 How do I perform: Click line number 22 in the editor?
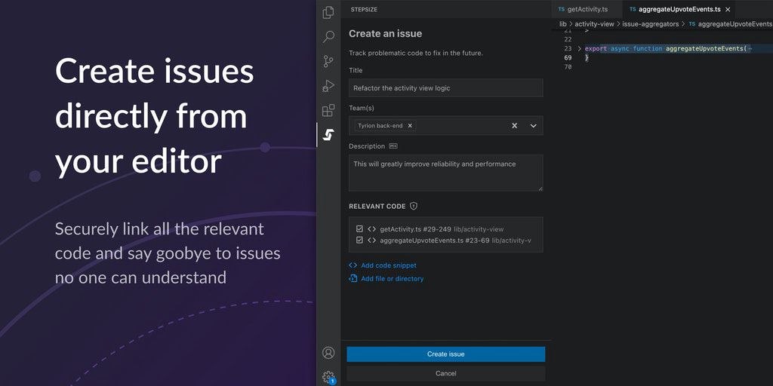[x=568, y=39]
